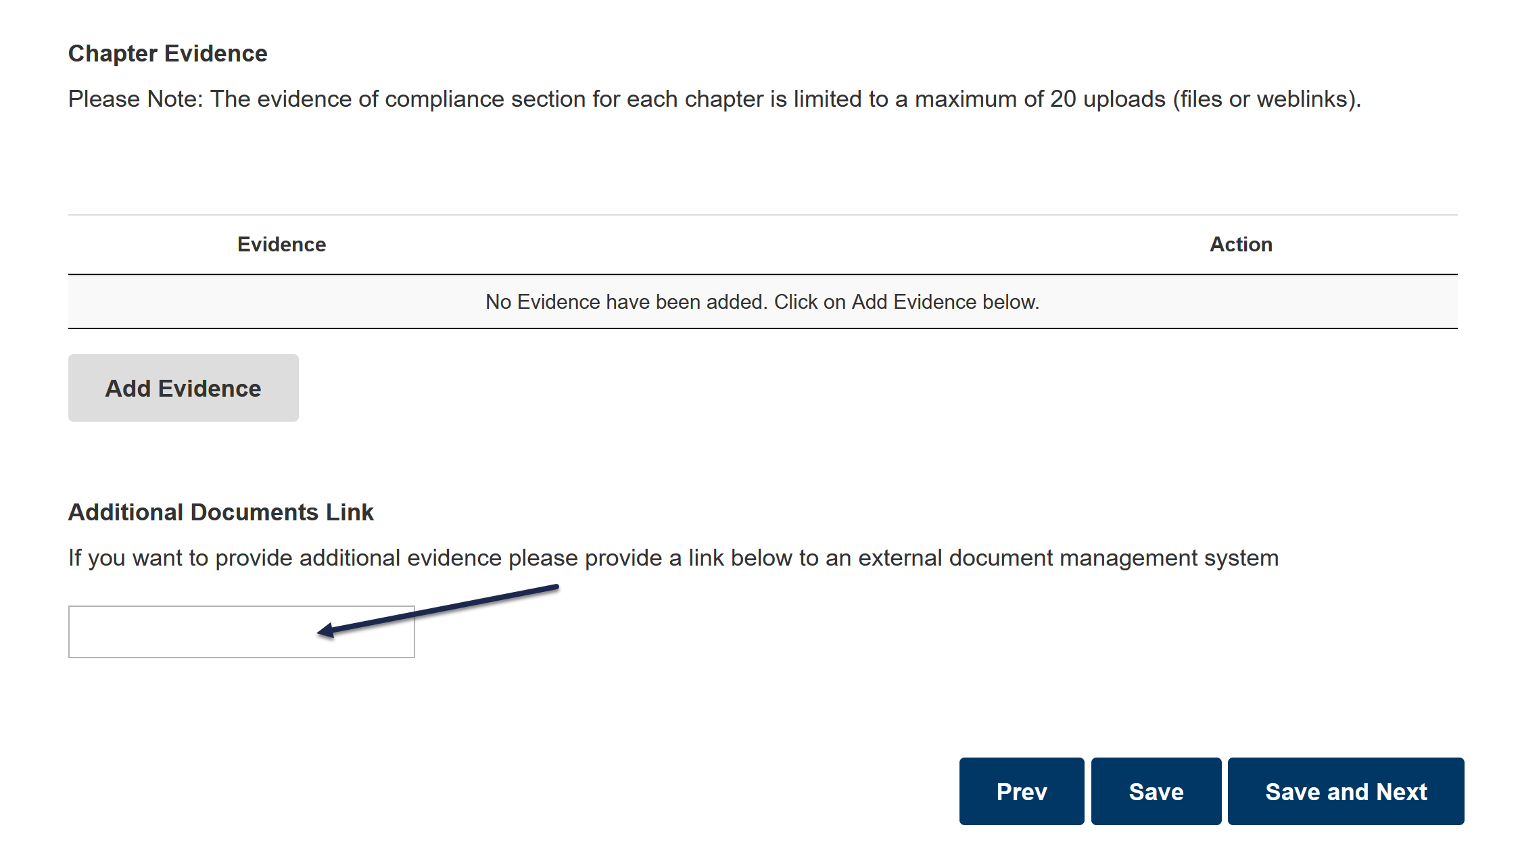Image resolution: width=1520 pixels, height=865 pixels.
Task: Click the Save button
Action: pyautogui.click(x=1156, y=791)
